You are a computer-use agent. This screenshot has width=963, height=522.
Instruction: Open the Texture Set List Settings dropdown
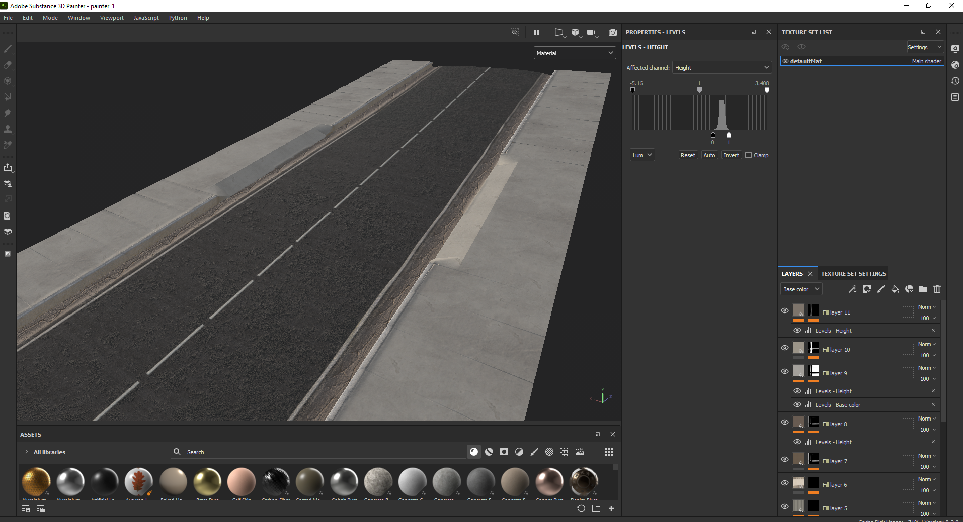click(x=925, y=47)
